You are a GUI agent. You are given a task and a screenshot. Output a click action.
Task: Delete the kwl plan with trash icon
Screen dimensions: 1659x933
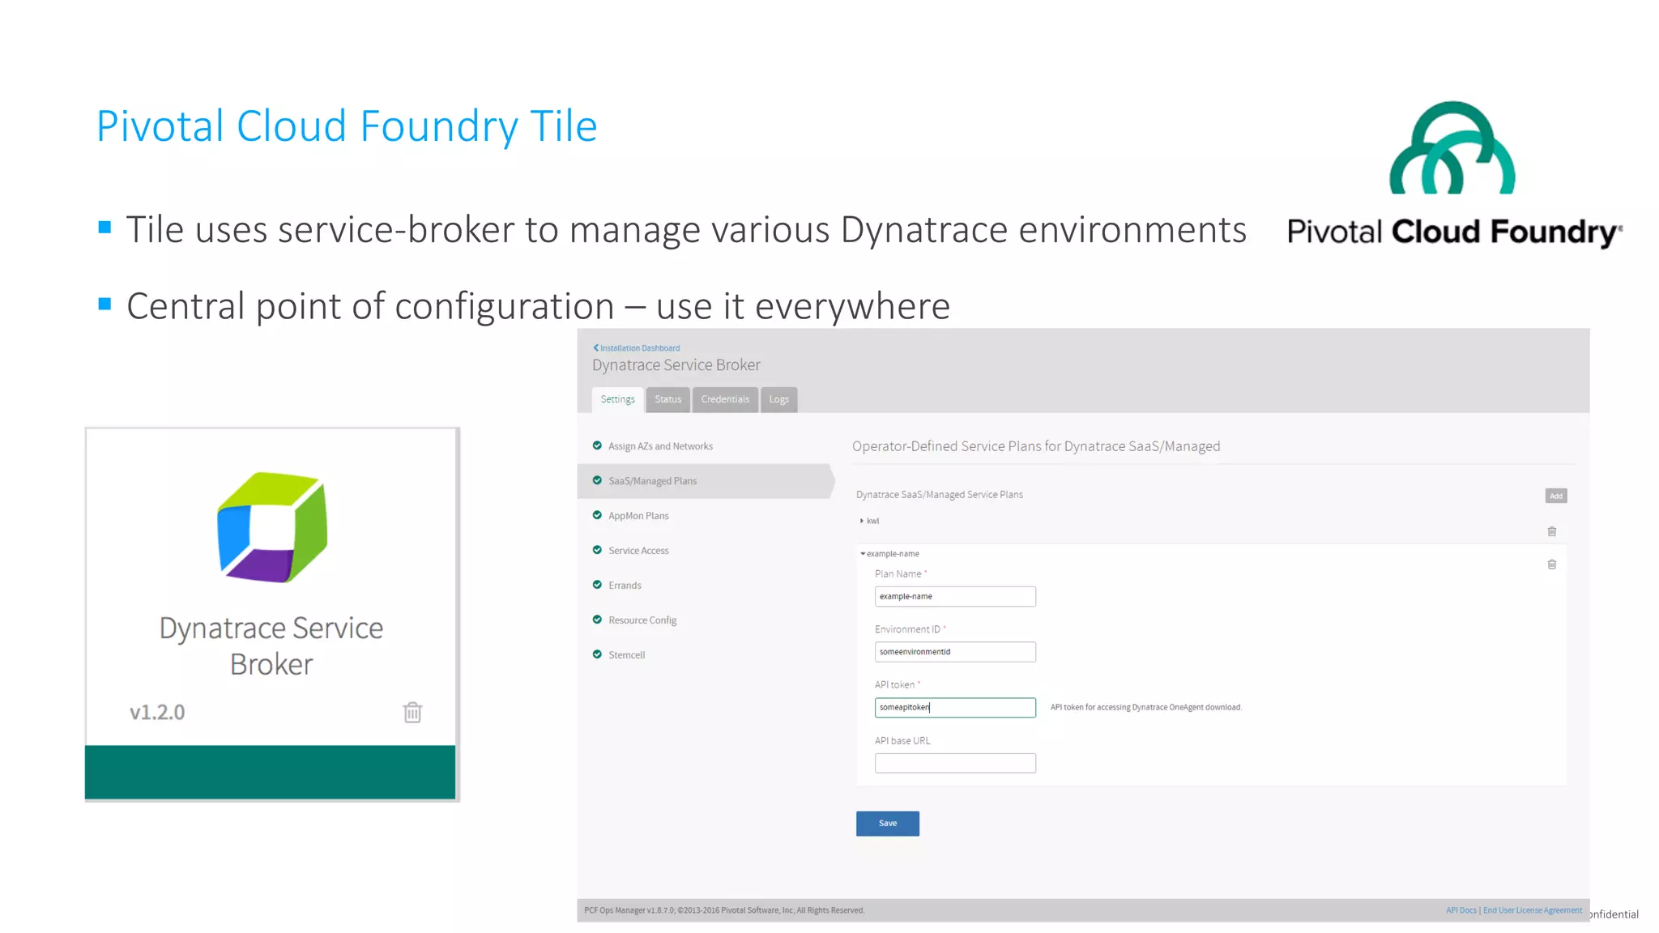pos(1552,532)
